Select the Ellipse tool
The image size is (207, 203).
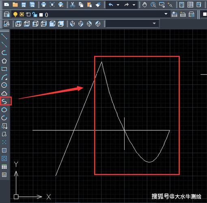pos(4,110)
